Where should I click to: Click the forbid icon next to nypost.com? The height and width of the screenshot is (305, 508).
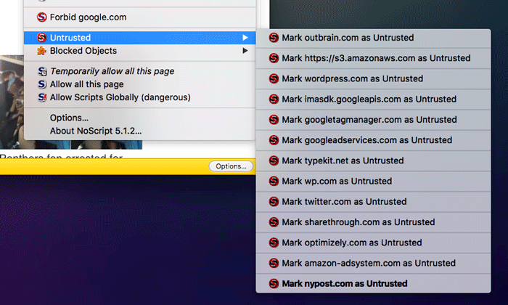(x=274, y=284)
